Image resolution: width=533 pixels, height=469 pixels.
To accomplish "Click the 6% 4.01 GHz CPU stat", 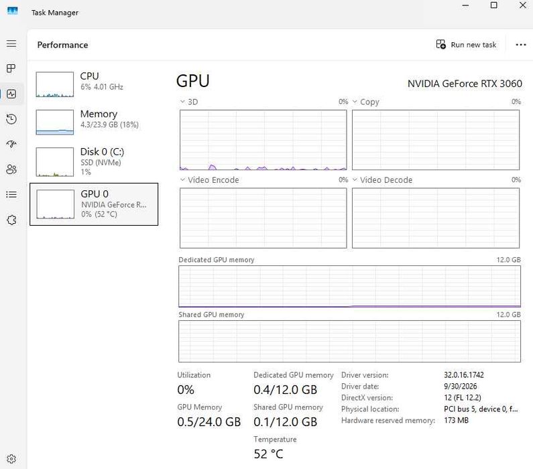I will 102,87.
